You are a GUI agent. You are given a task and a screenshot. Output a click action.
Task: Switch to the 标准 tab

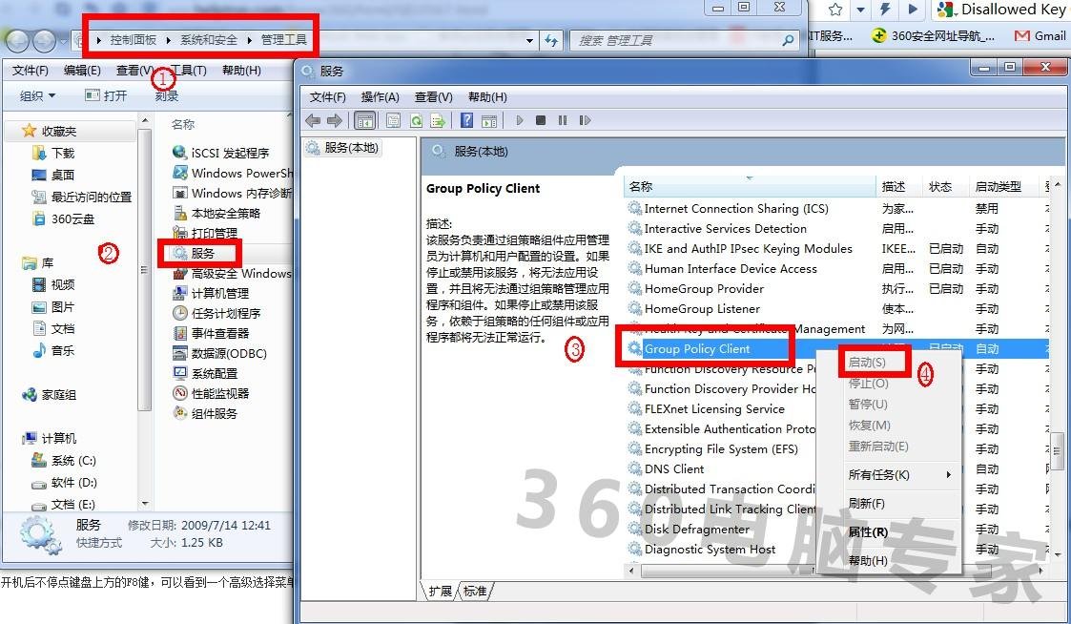point(475,591)
